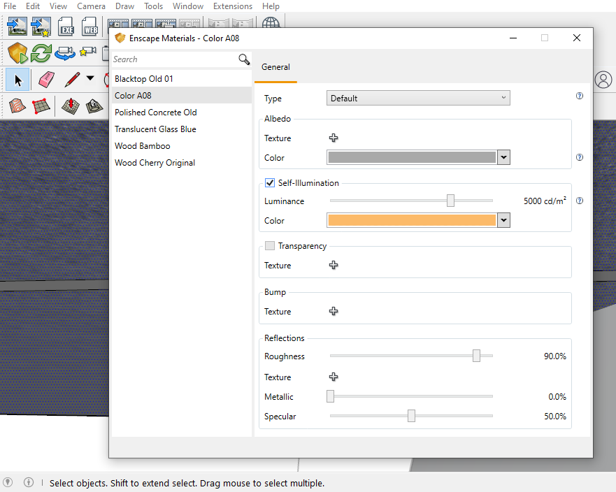This screenshot has width=616, height=492.
Task: Click the Specular slider handle
Action: (411, 415)
